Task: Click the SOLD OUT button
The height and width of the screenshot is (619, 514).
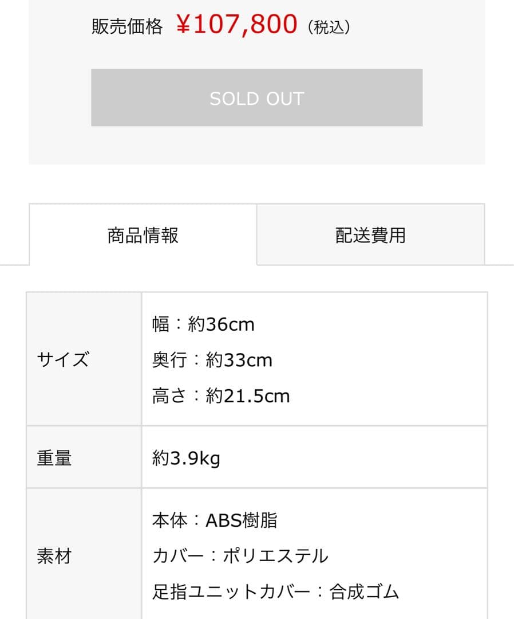Action: pos(256,97)
